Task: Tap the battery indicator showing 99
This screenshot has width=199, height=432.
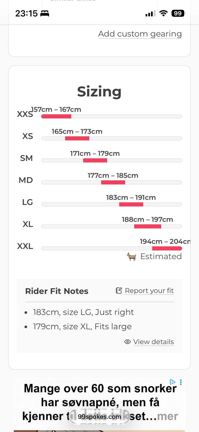Action: tap(178, 13)
